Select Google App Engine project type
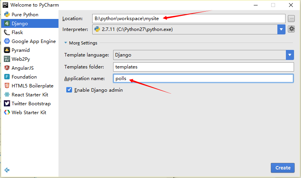Viewport: 301px width, 178px height. pyautogui.click(x=30, y=41)
